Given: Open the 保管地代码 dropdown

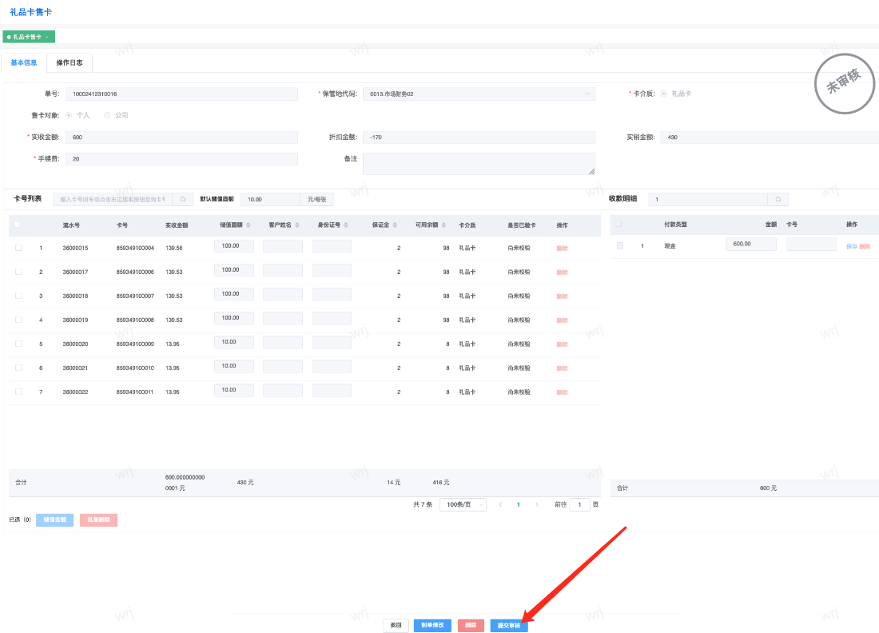Looking at the screenshot, I should click(x=479, y=94).
